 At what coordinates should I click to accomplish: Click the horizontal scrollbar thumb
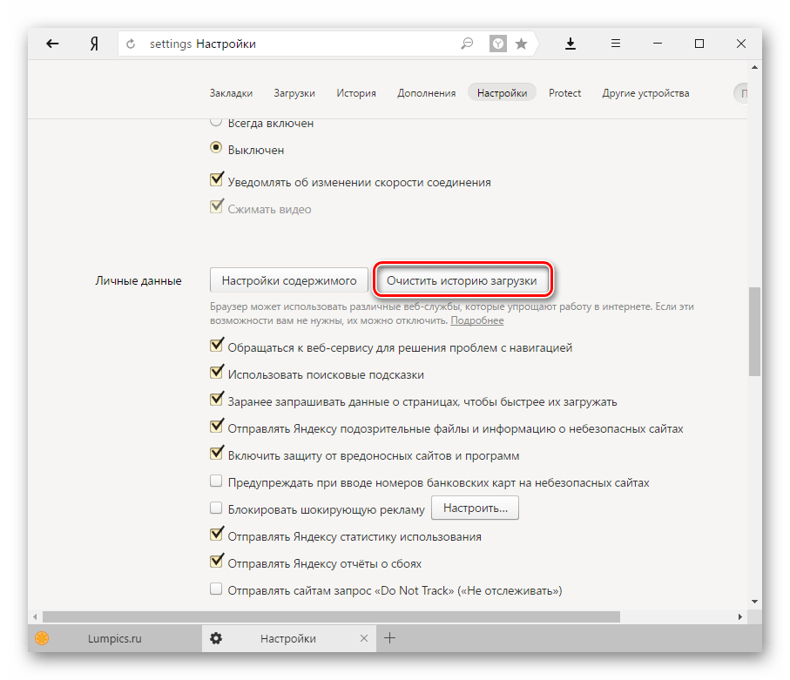coord(332,616)
